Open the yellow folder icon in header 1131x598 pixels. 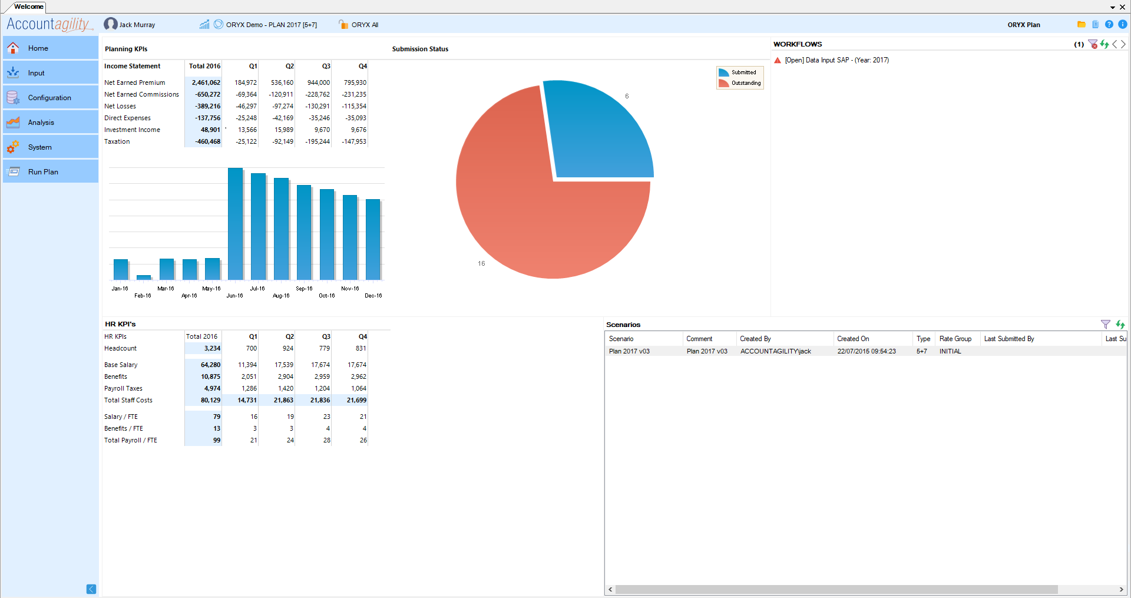point(1082,24)
